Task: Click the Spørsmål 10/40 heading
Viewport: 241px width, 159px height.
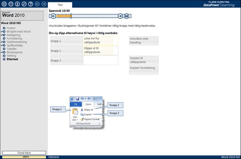Action: click(x=59, y=11)
